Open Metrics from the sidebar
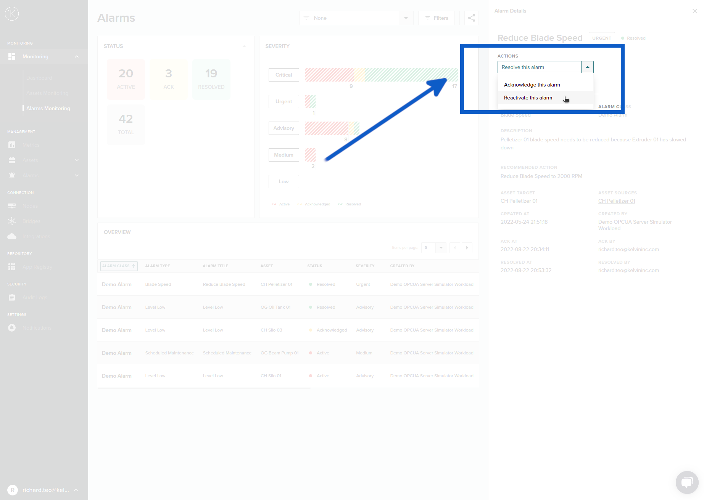Viewport: 704px width, 500px height. [x=31, y=145]
